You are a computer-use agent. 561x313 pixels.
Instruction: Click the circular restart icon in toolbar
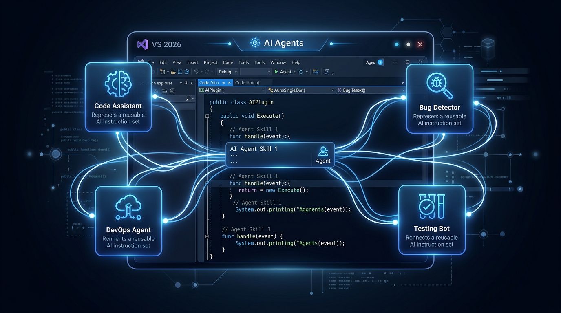pyautogui.click(x=301, y=72)
